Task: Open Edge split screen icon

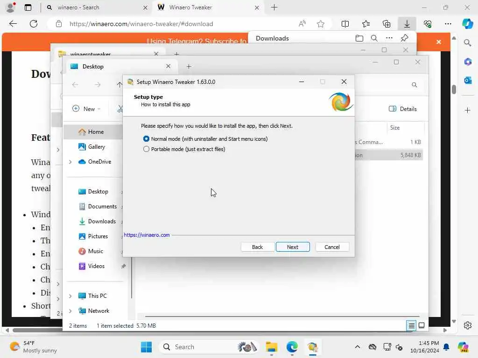Action: tap(345, 24)
